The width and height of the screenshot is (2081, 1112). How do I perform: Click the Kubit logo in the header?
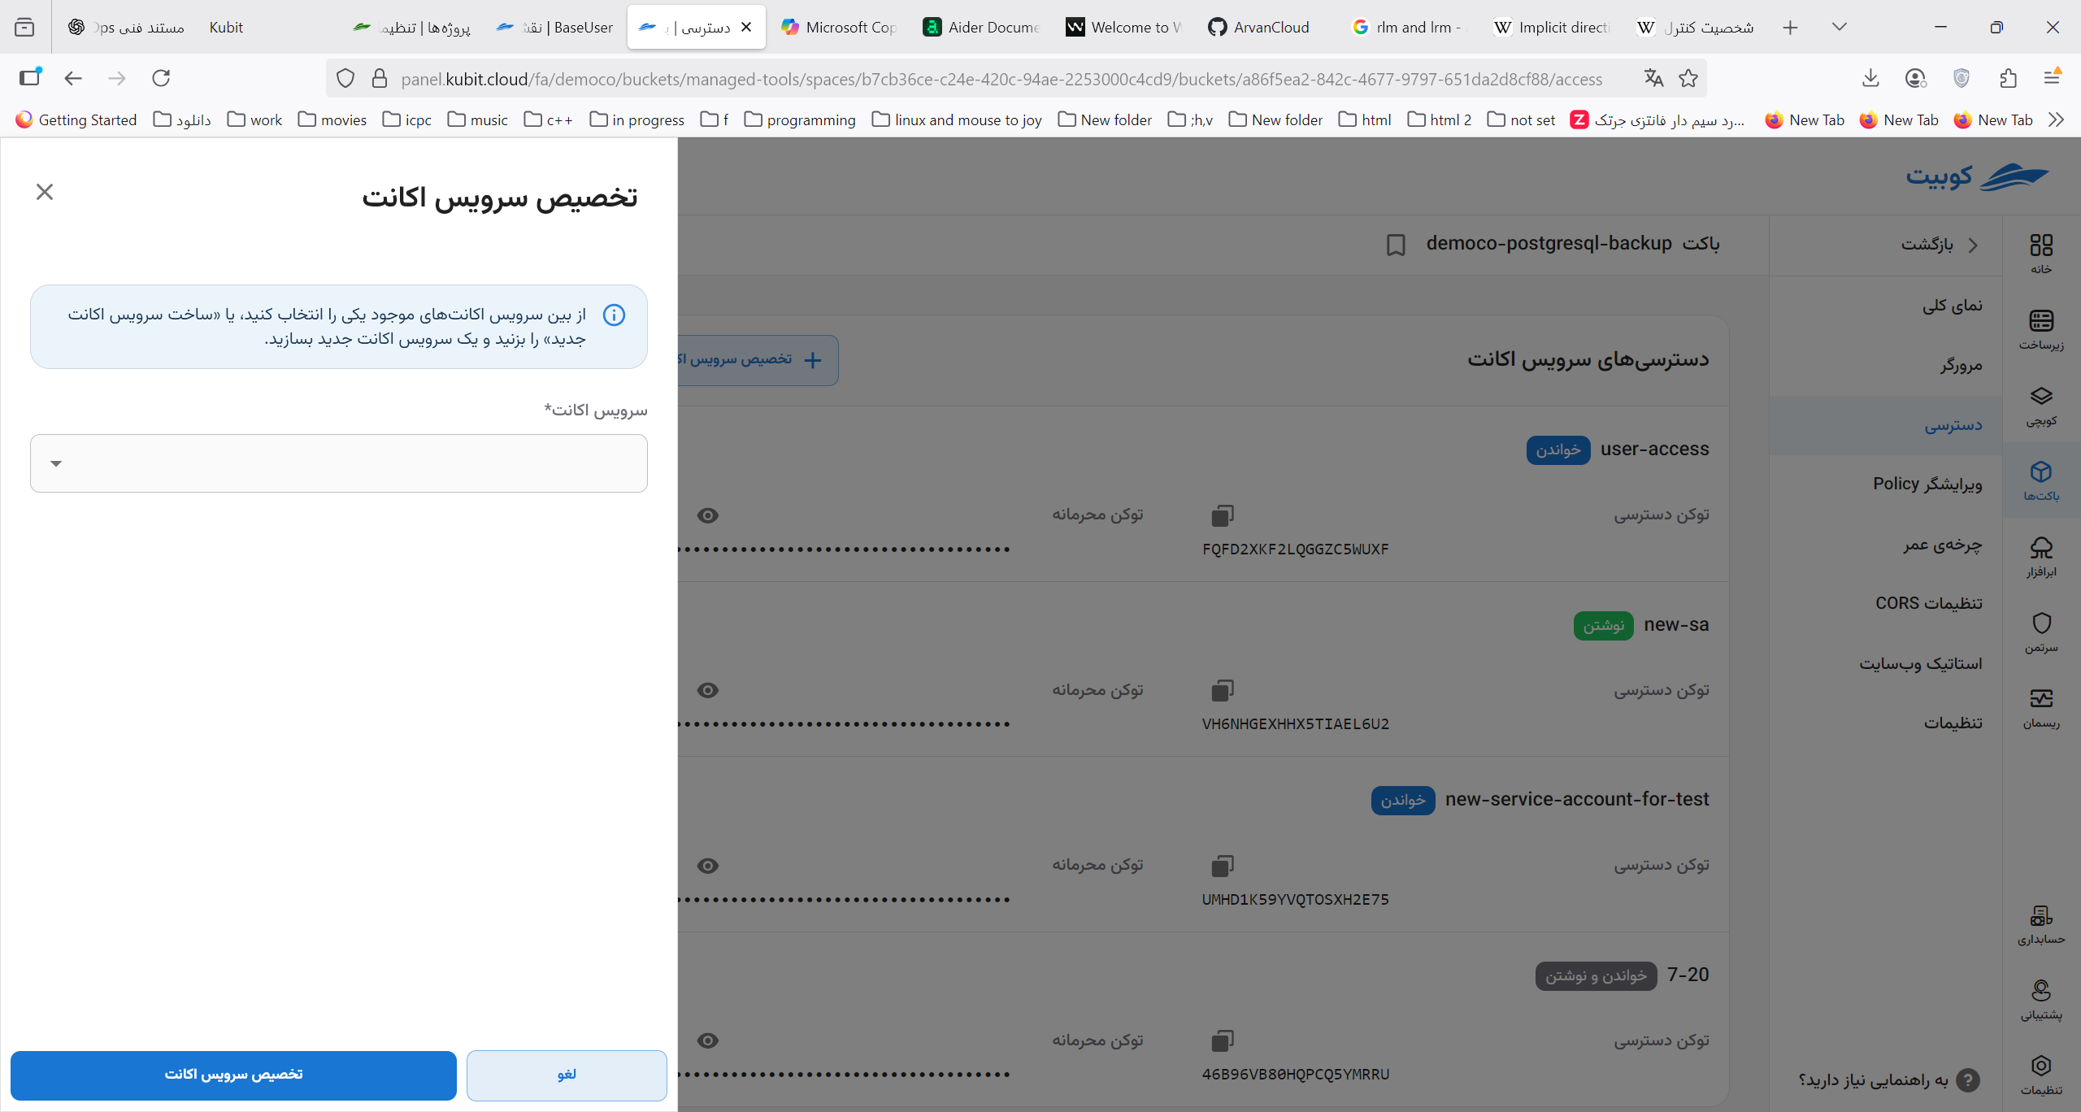pos(1977,176)
